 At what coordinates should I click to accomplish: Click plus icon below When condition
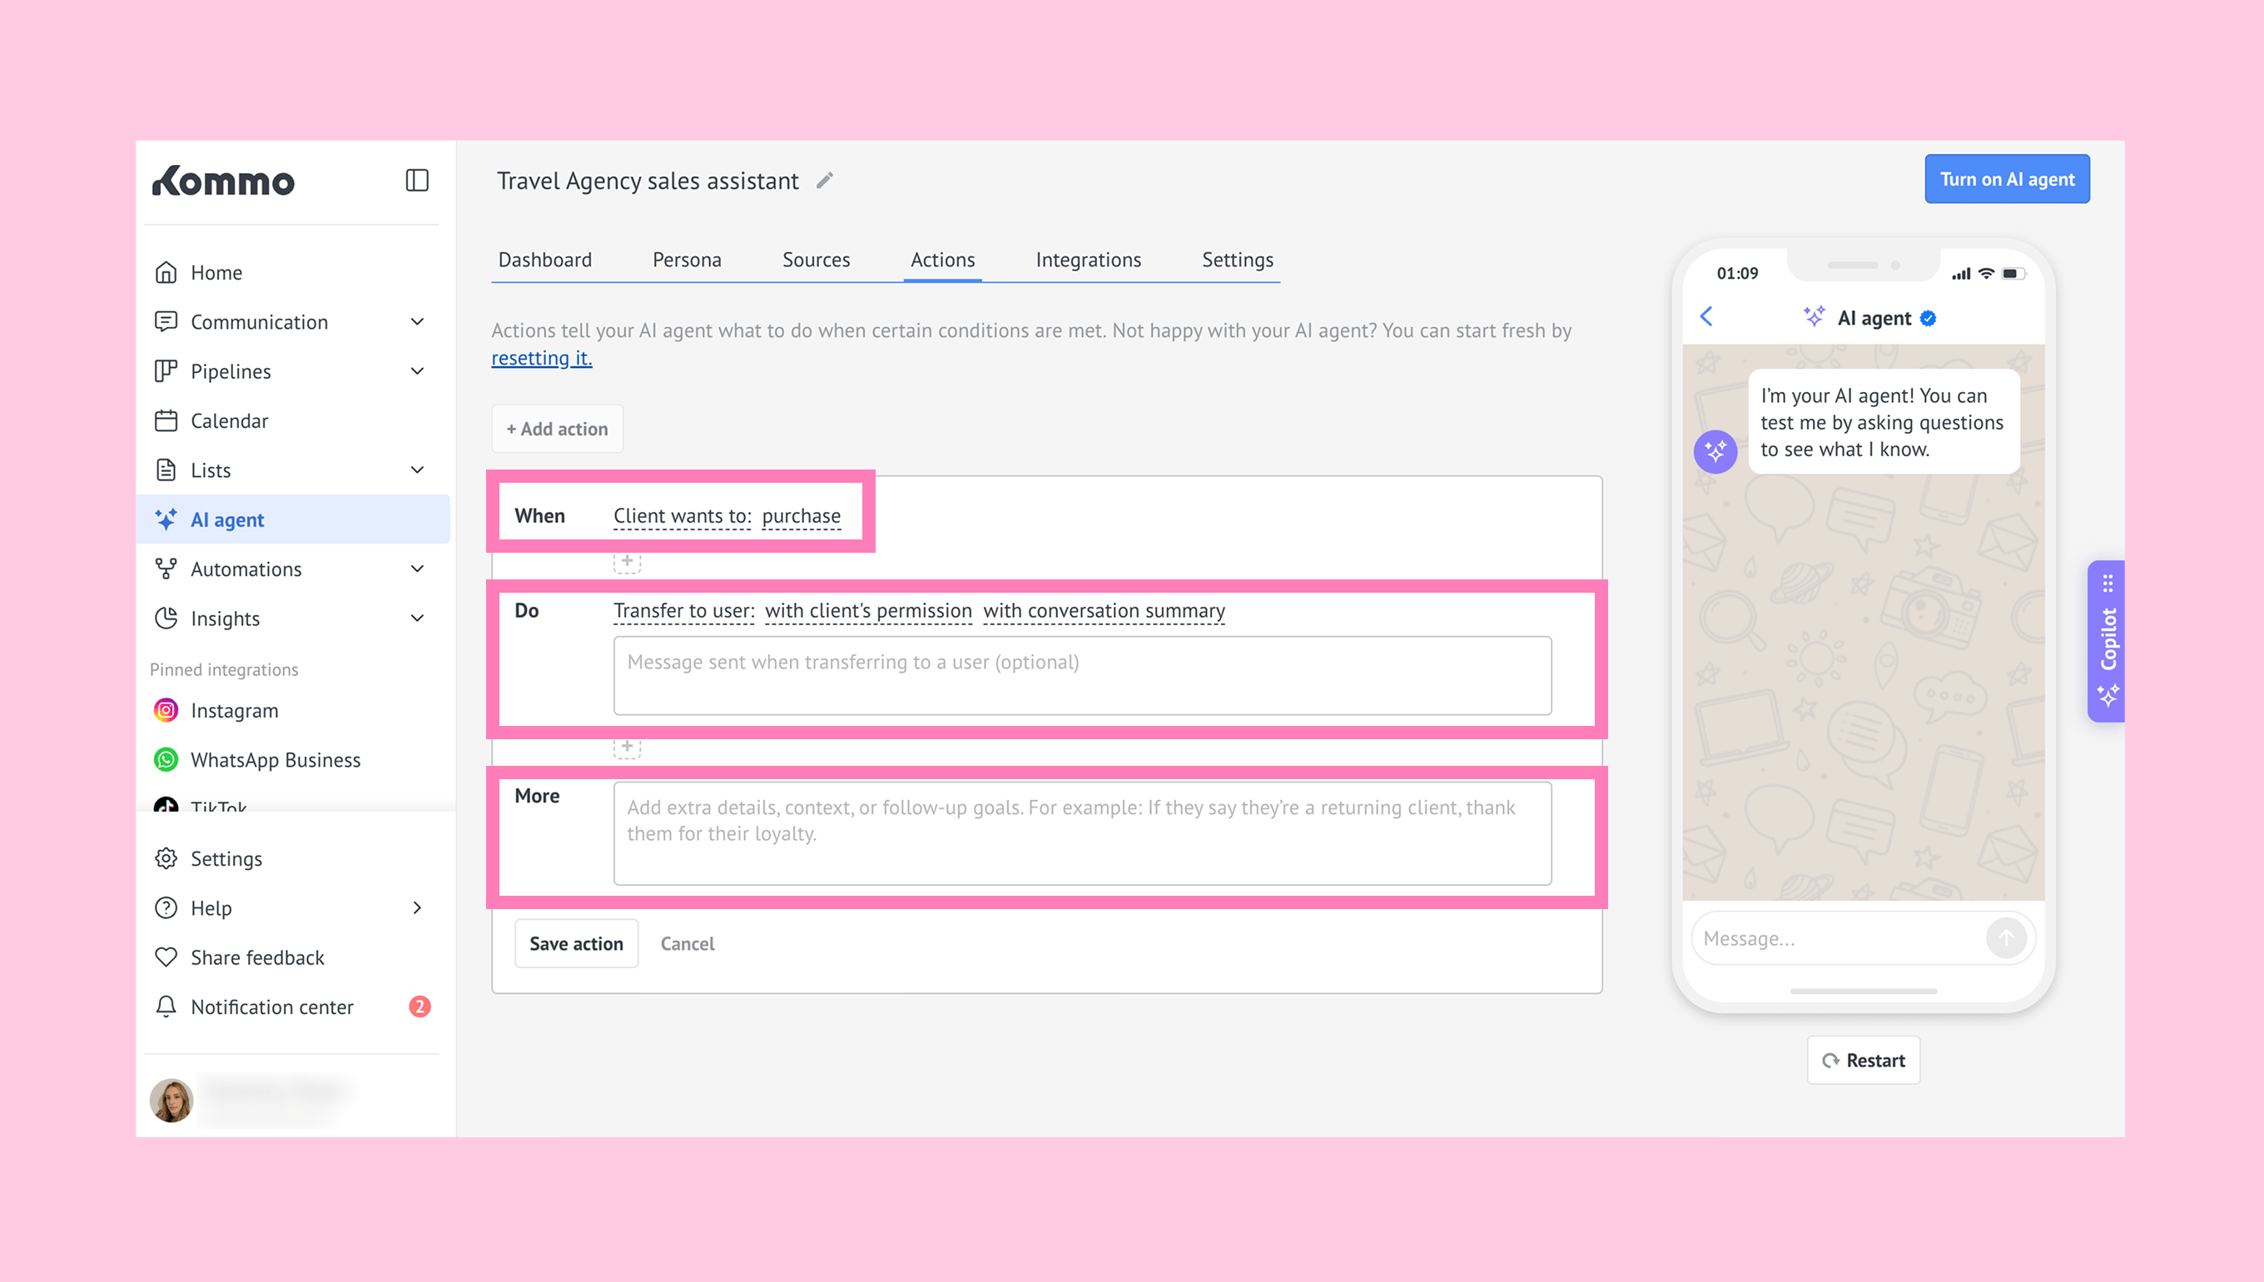pyautogui.click(x=627, y=561)
